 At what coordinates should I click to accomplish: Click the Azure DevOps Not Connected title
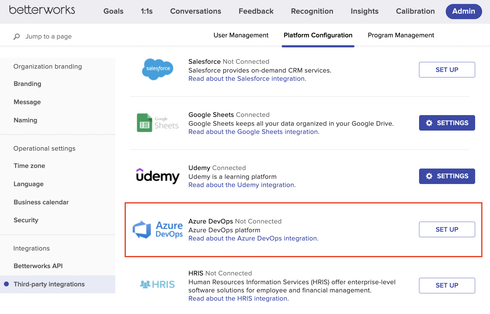pos(235,221)
